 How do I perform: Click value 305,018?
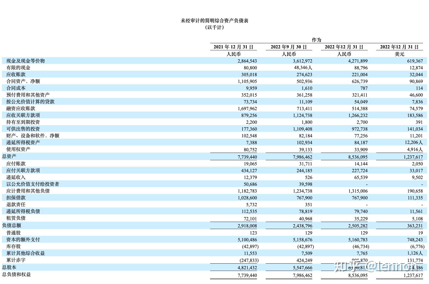point(249,75)
